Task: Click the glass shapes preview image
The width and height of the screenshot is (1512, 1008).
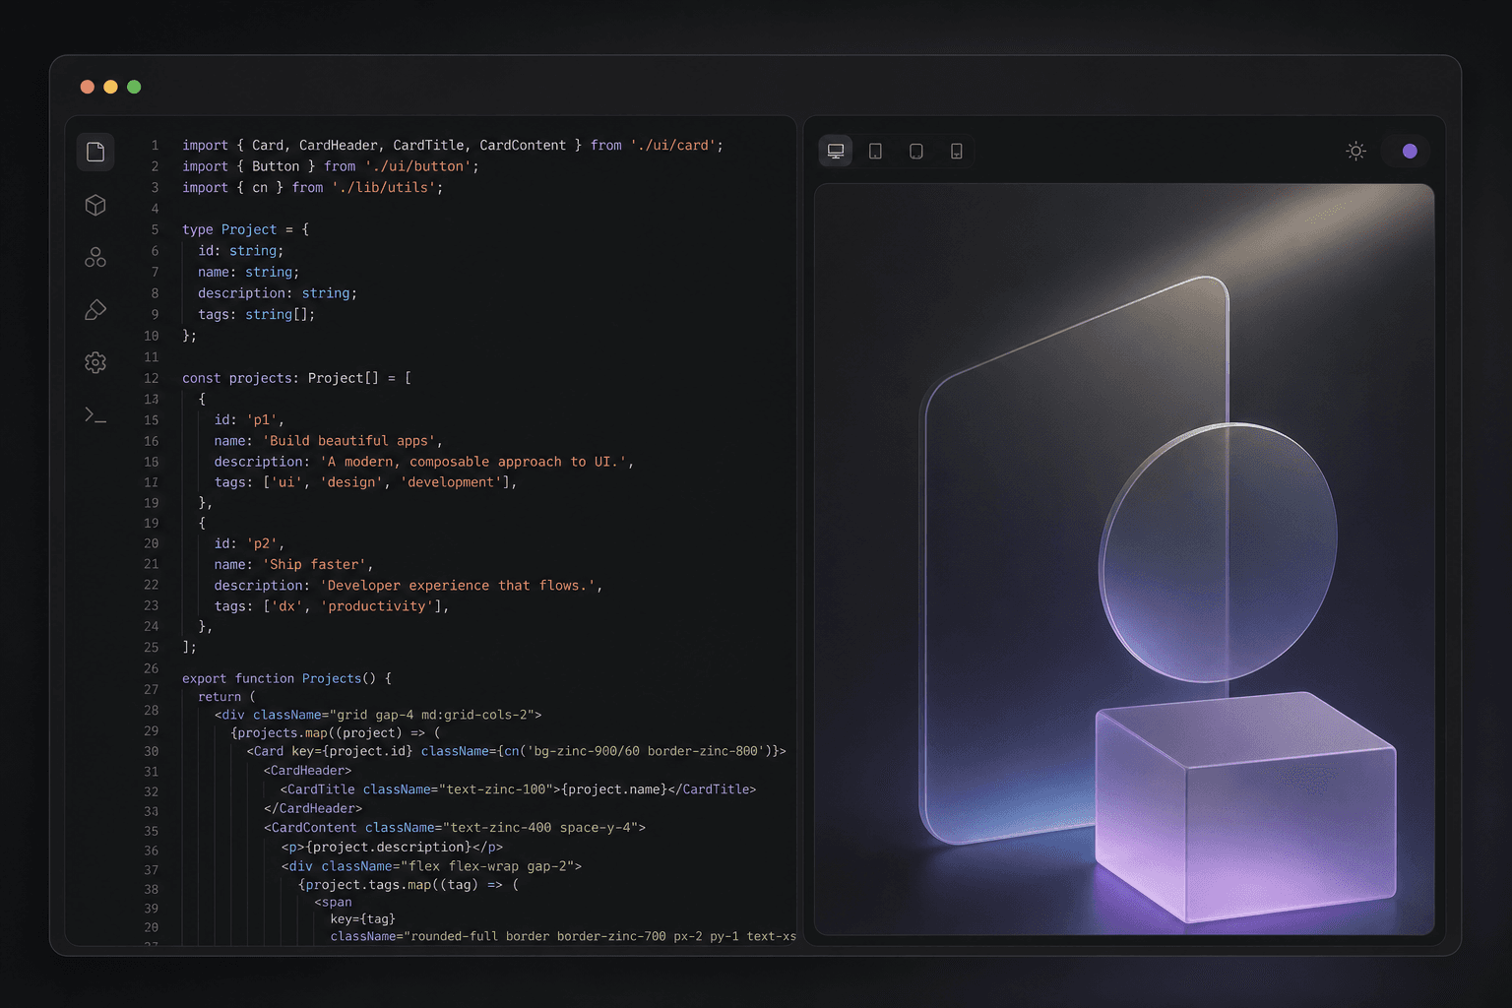Action: pos(1124,559)
